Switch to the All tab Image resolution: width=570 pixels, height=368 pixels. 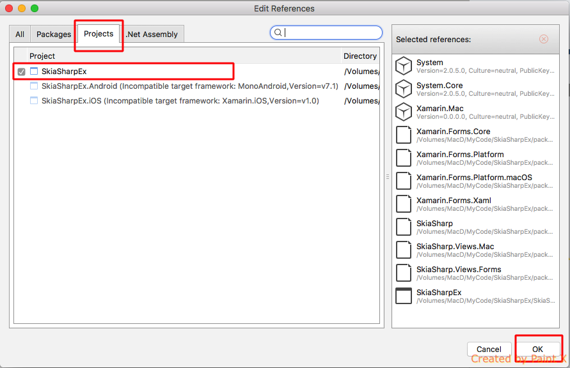click(x=20, y=34)
